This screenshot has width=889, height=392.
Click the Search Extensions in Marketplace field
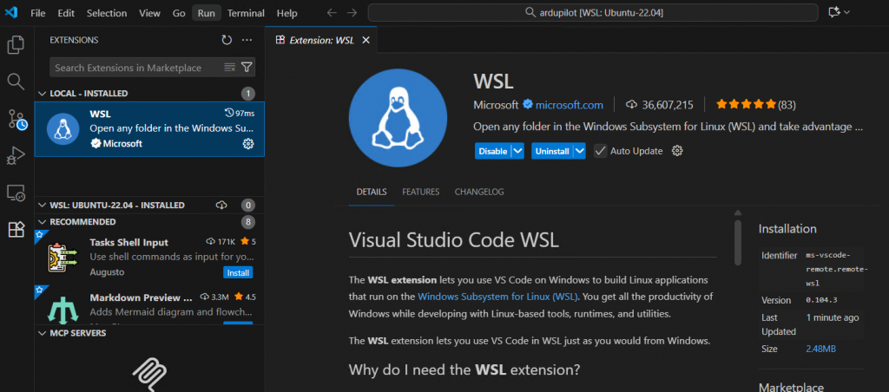pyautogui.click(x=135, y=68)
